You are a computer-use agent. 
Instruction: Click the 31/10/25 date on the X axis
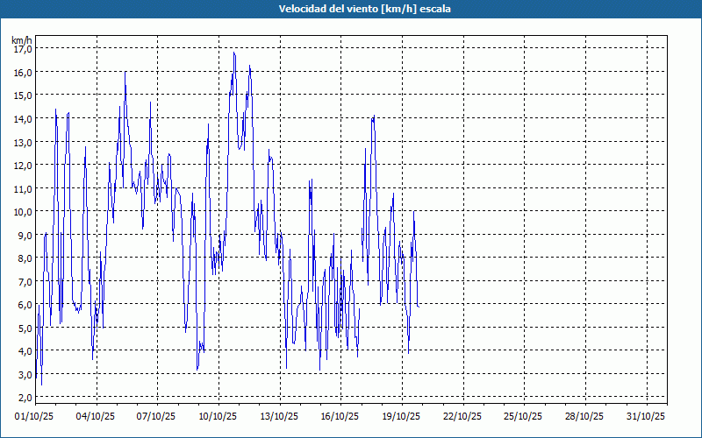pyautogui.click(x=647, y=416)
